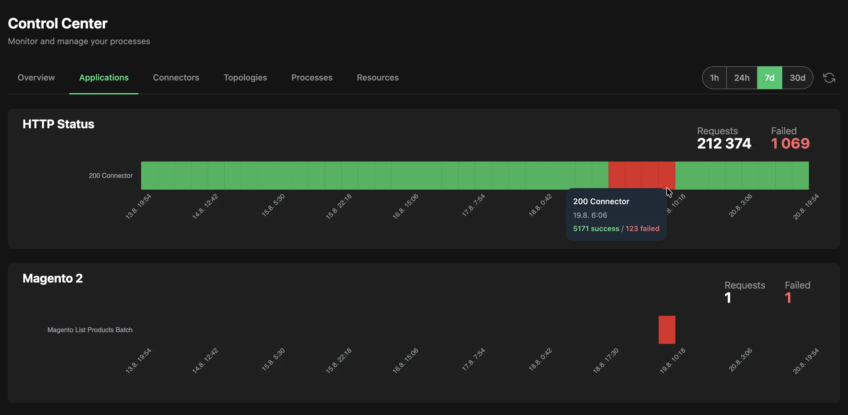This screenshot has height=415, width=848.
Task: Click the Control Center title
Action: click(58, 23)
